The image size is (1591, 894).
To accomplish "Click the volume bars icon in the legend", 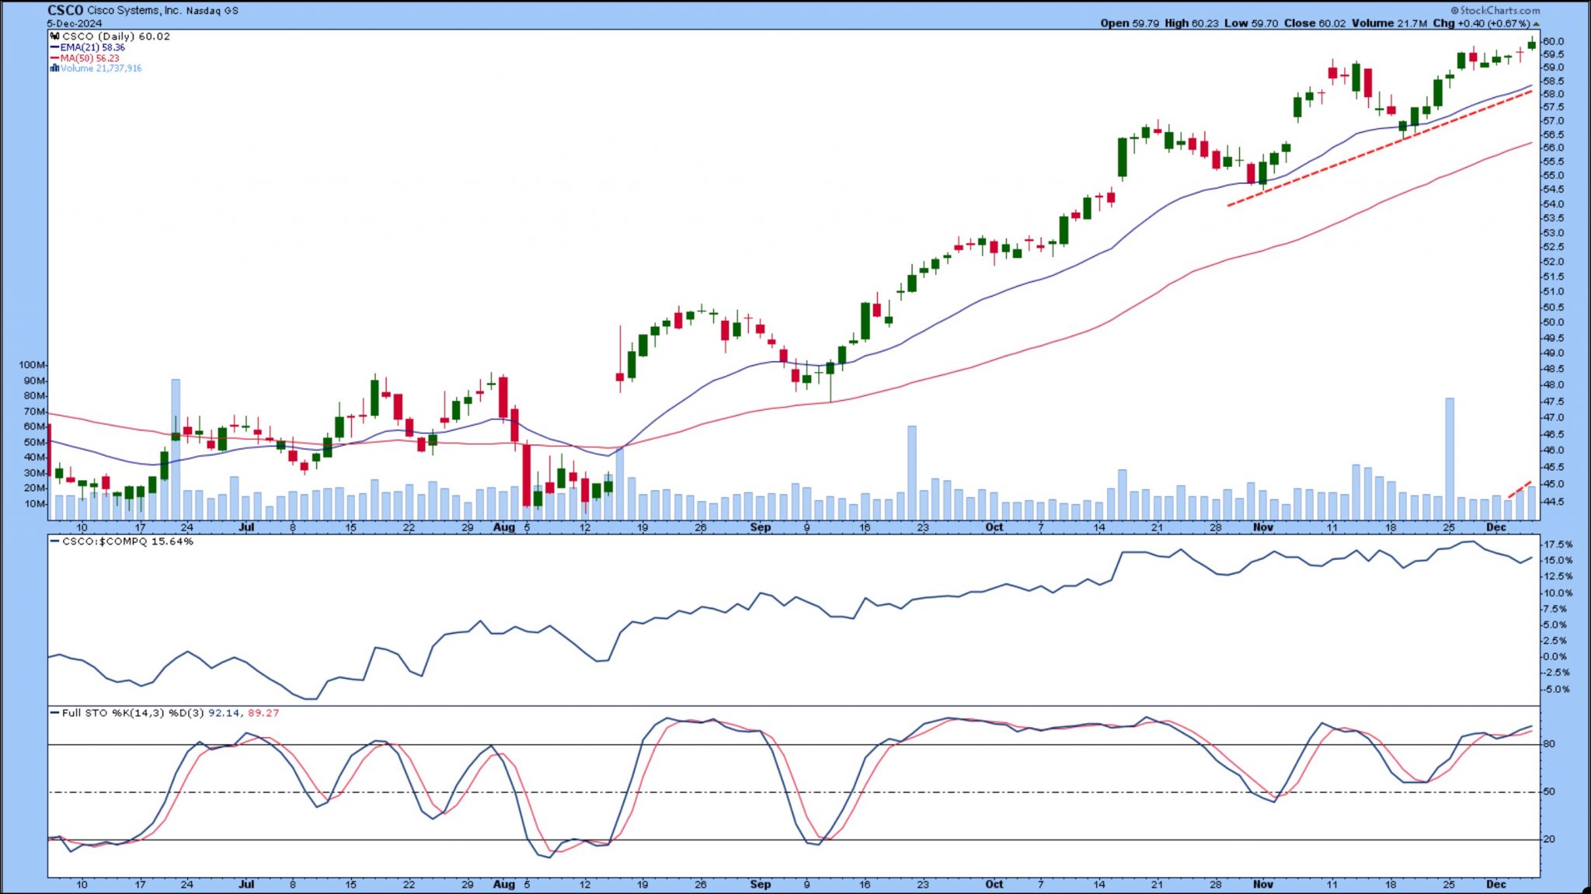I will pos(54,68).
